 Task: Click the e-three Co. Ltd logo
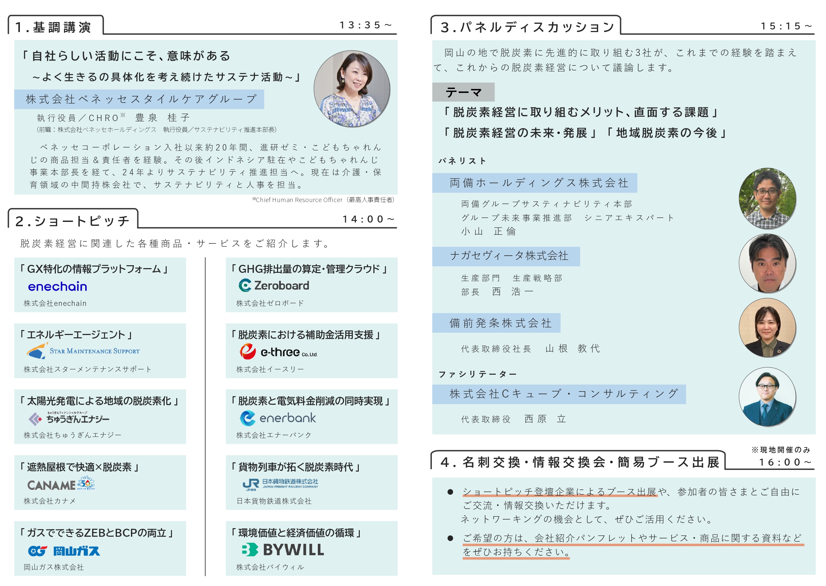(278, 352)
